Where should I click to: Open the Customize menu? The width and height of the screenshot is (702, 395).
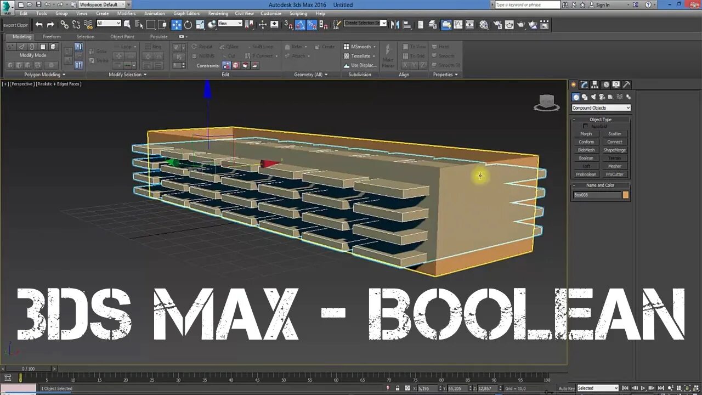coord(270,13)
